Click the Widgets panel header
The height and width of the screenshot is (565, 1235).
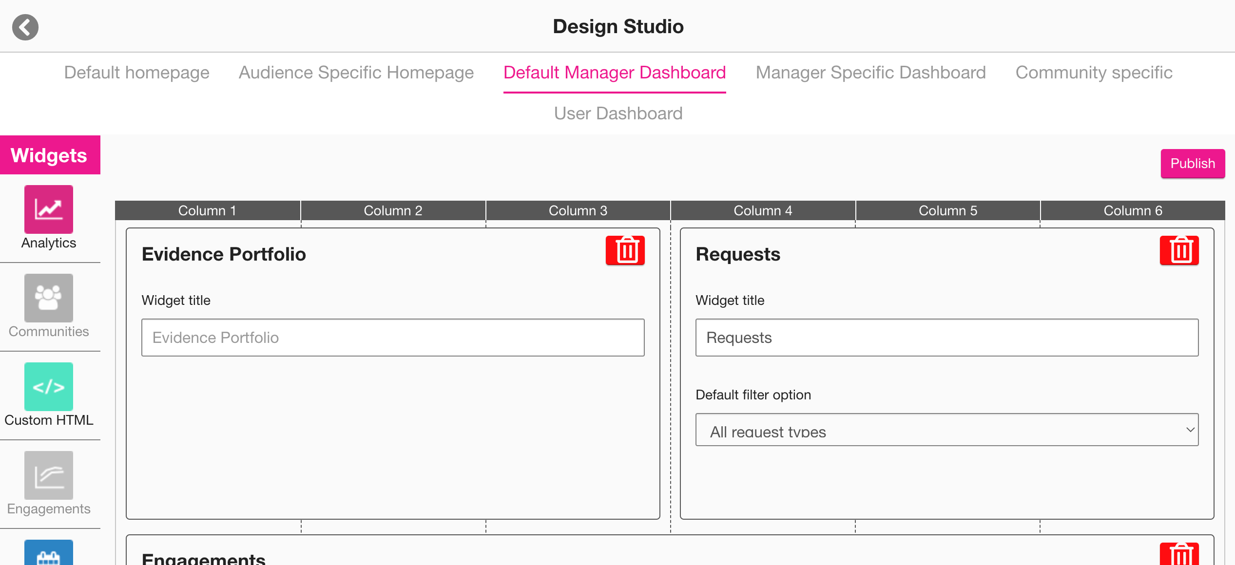50,155
